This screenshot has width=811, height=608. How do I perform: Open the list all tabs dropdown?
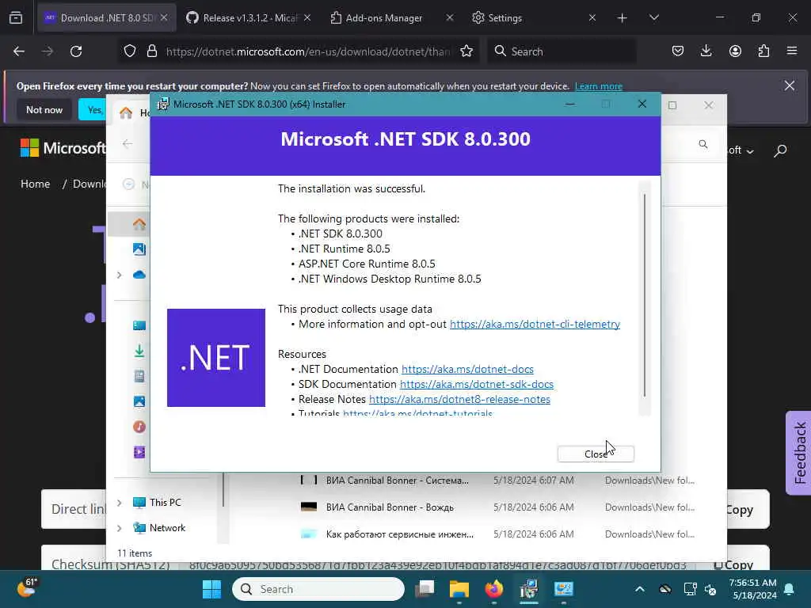pyautogui.click(x=653, y=17)
